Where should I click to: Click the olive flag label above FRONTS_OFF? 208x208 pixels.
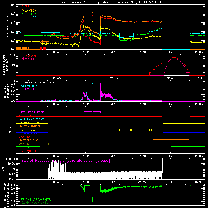[x=25, y=144]
